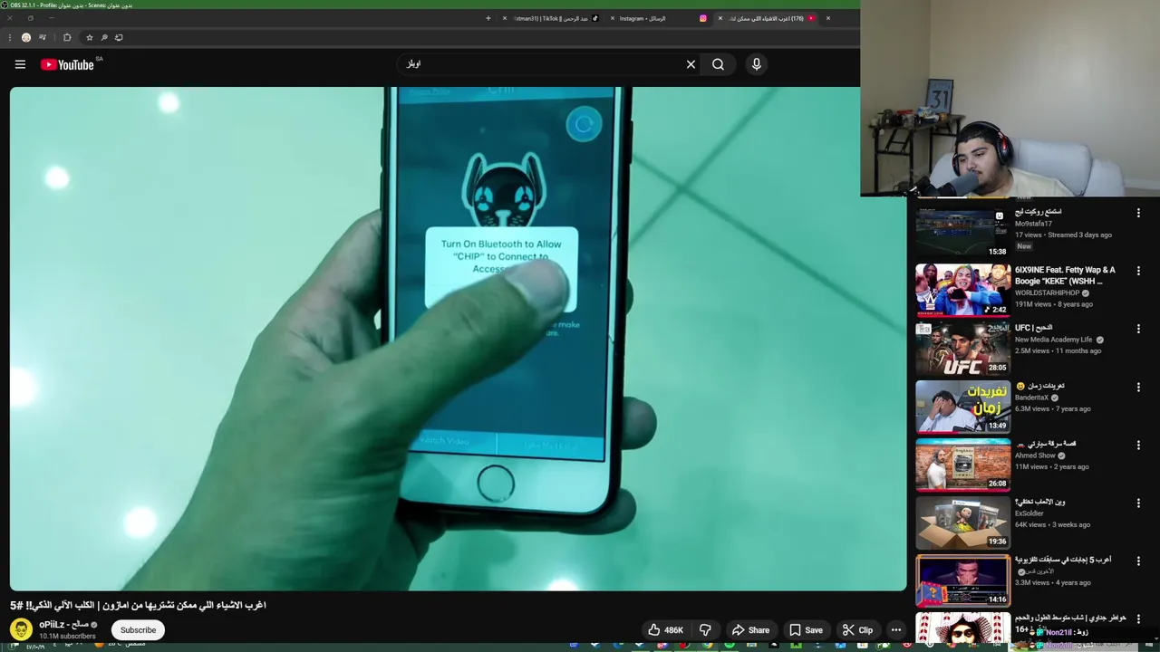The height and width of the screenshot is (652, 1160).
Task: Open the page zoom magnifier in the toolbar
Action: tap(104, 37)
